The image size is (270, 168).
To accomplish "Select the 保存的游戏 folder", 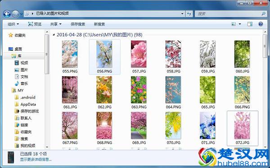I will click(x=27, y=111).
